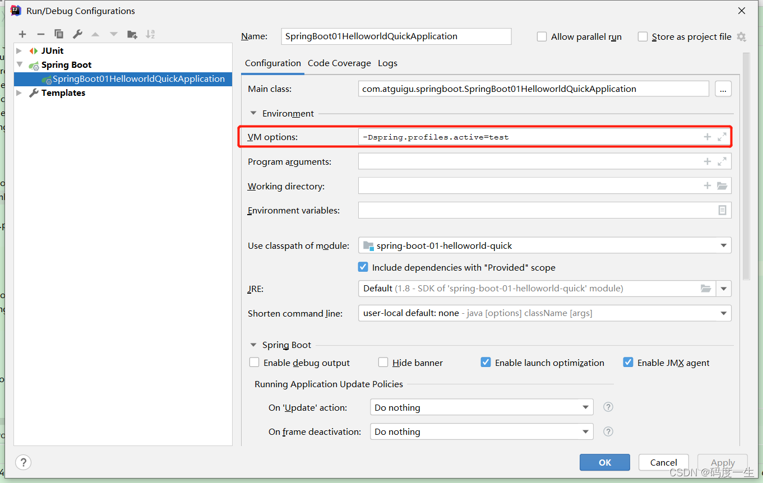Select SpringBoot01HelloworldQuickApplication in tree
The height and width of the screenshot is (483, 763).
[123, 79]
